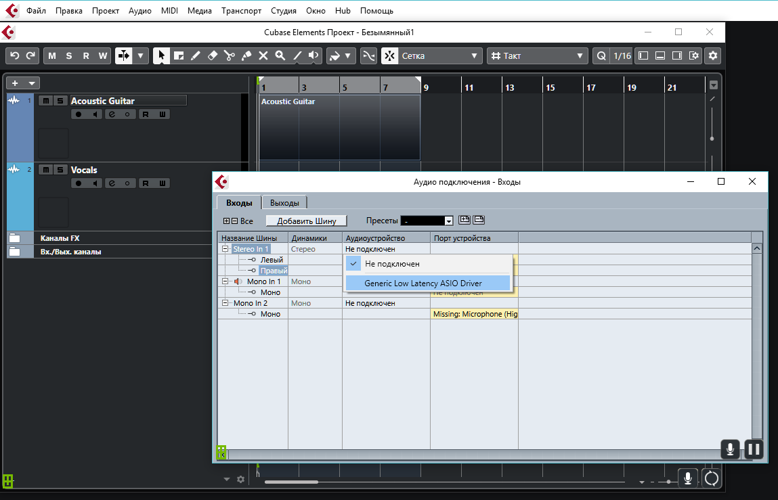
Task: Record-enable the Vocals track
Action: coord(79,183)
